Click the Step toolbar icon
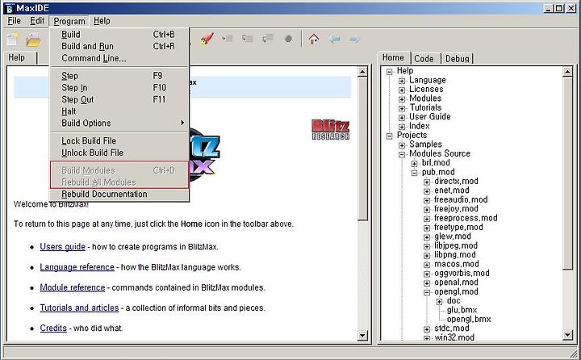 click(x=227, y=38)
